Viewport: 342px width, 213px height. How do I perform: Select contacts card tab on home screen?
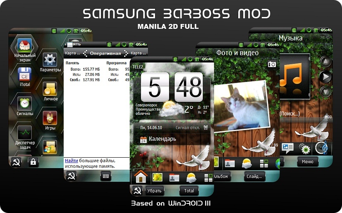[174, 178]
